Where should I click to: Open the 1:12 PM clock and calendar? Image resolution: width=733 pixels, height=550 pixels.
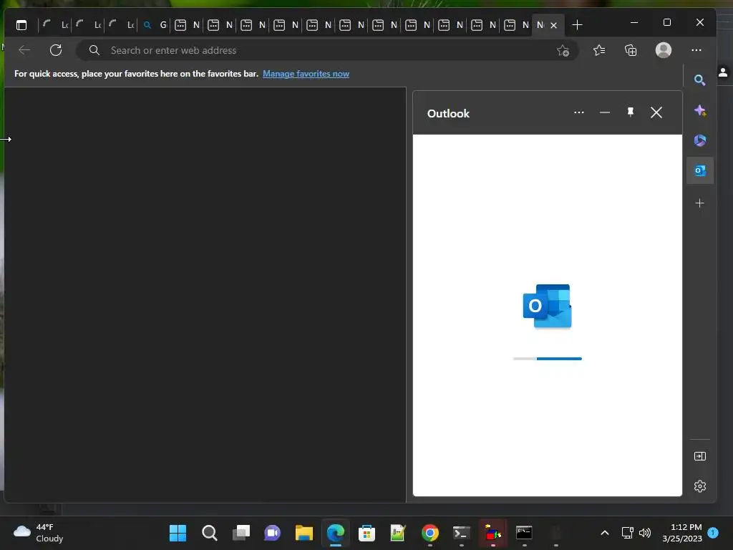click(x=682, y=533)
